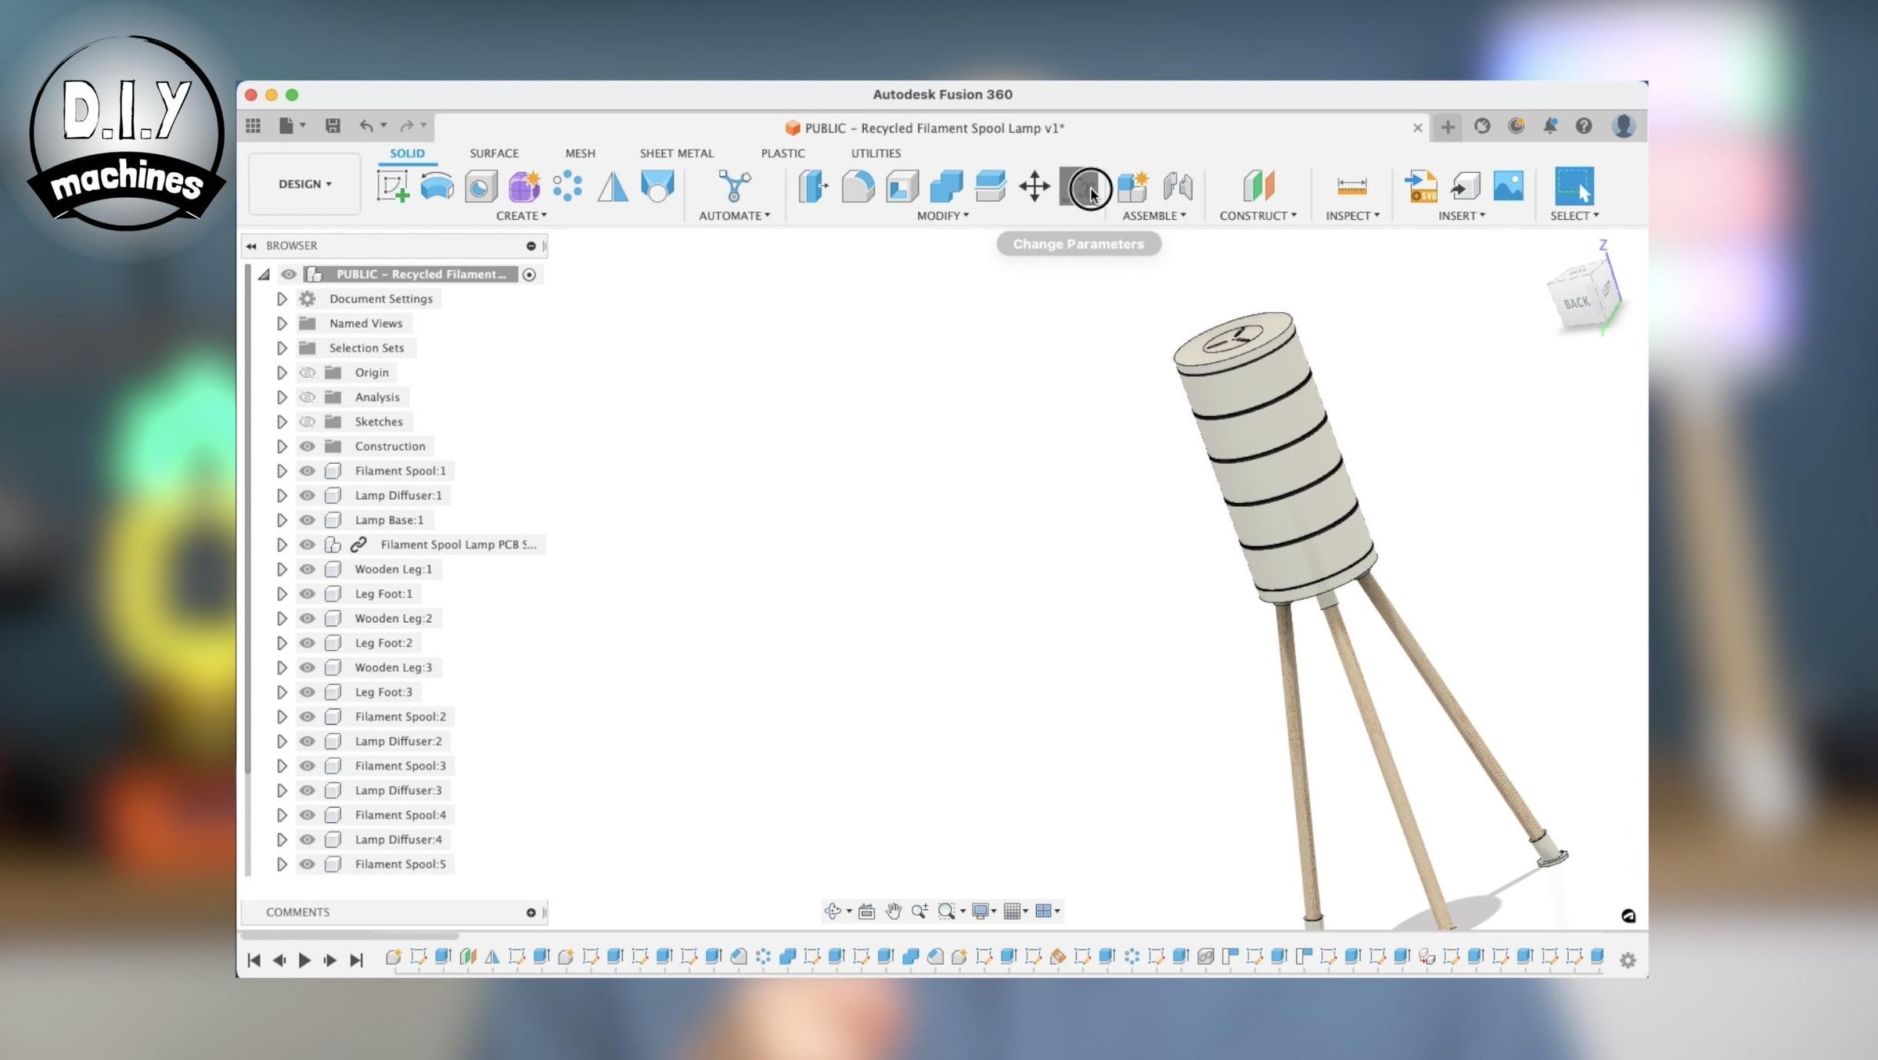Click the Undo button
1878x1060 pixels.
coord(365,125)
